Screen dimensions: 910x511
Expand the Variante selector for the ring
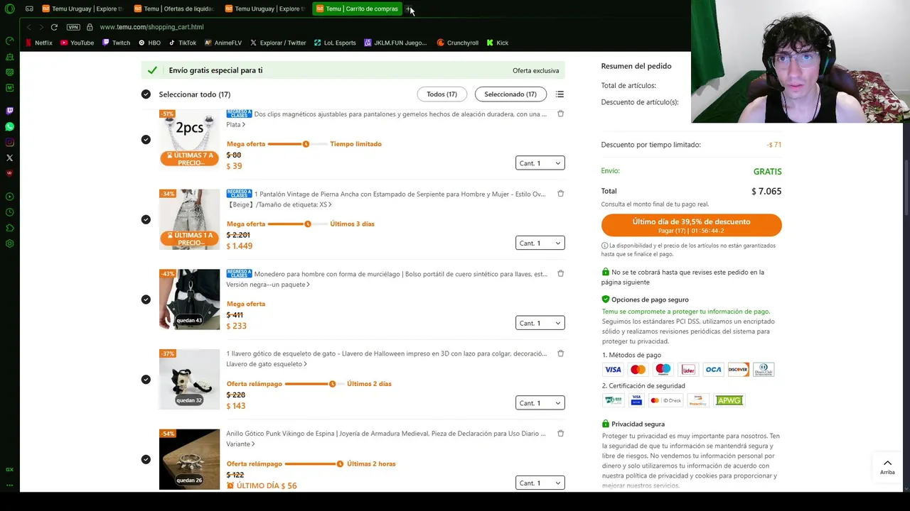coord(240,444)
